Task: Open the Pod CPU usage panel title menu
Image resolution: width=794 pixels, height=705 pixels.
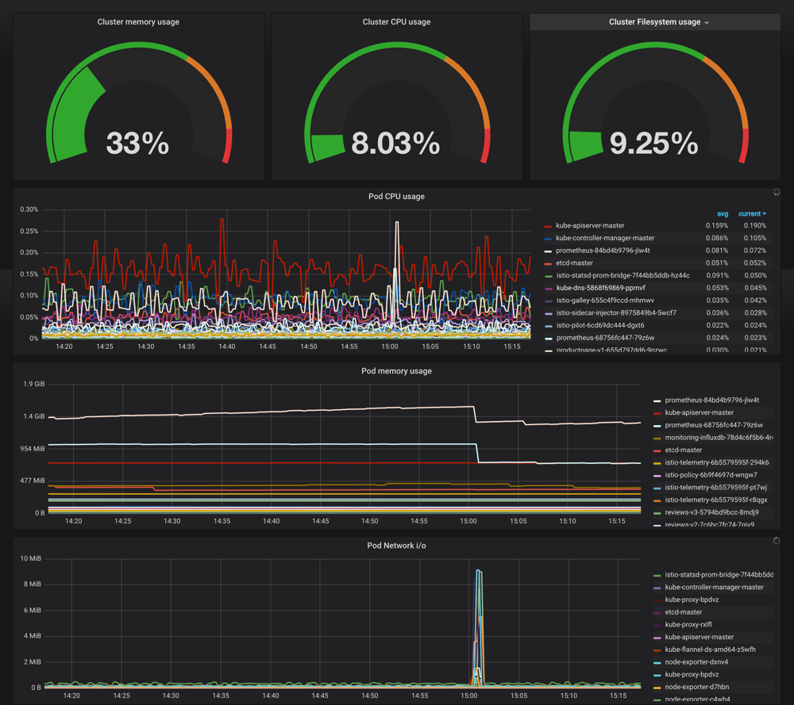Action: [396, 196]
